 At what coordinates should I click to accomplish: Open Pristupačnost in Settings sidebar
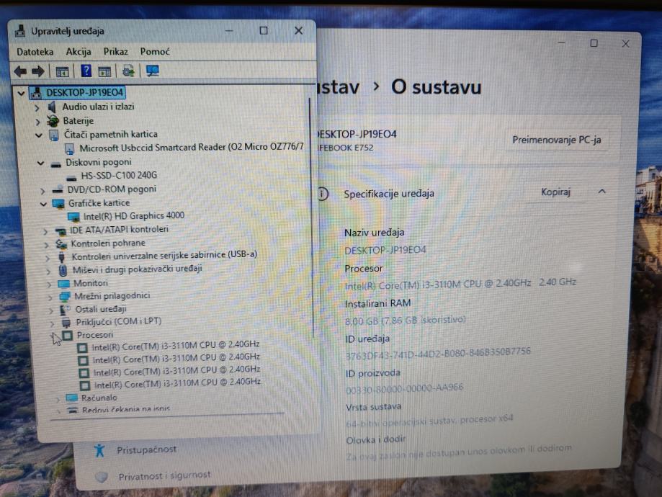[146, 450]
